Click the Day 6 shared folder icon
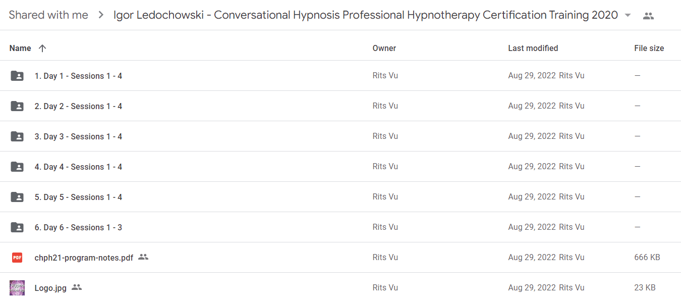This screenshot has height=300, width=681. 17,227
